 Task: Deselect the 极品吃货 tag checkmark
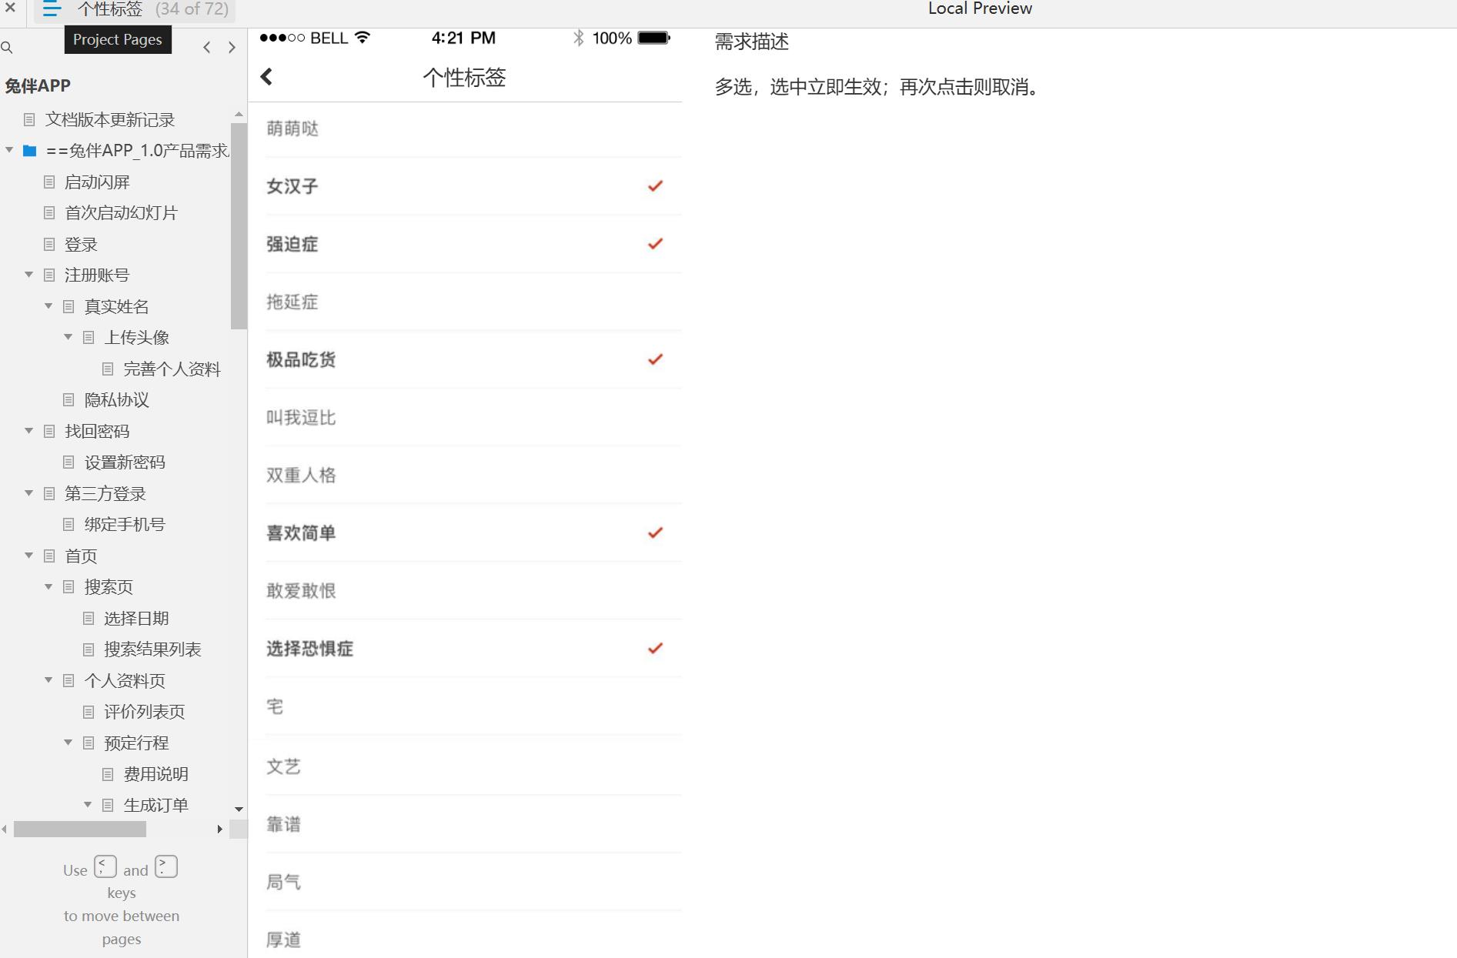655,359
